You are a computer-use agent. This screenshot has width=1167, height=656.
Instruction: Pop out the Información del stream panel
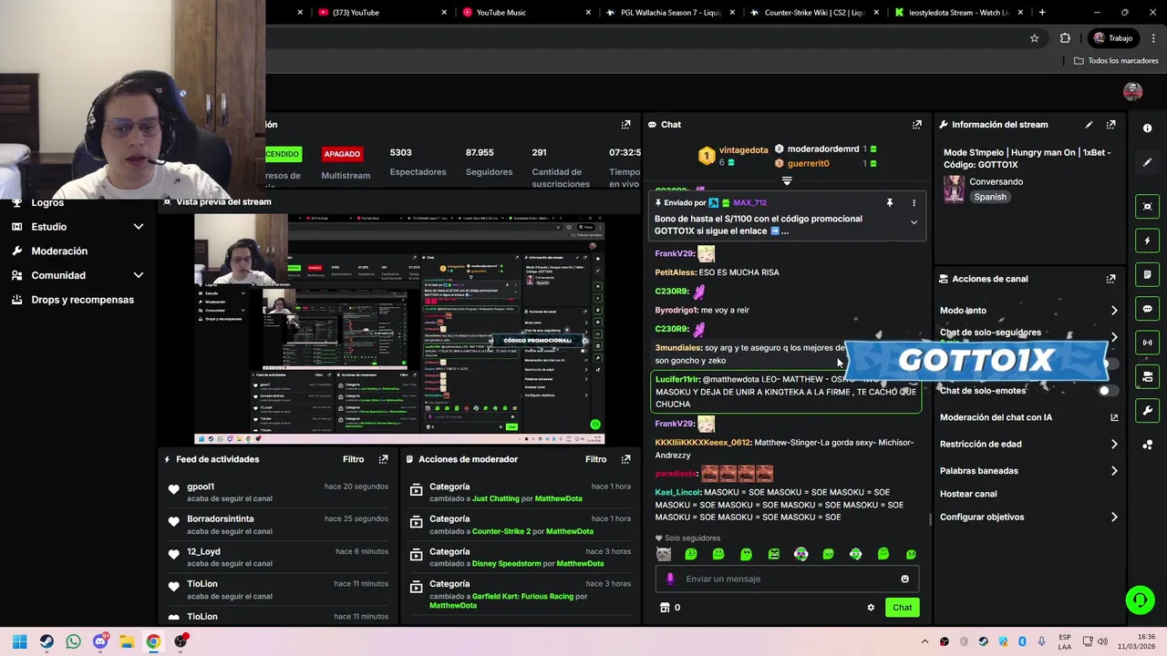point(1110,125)
